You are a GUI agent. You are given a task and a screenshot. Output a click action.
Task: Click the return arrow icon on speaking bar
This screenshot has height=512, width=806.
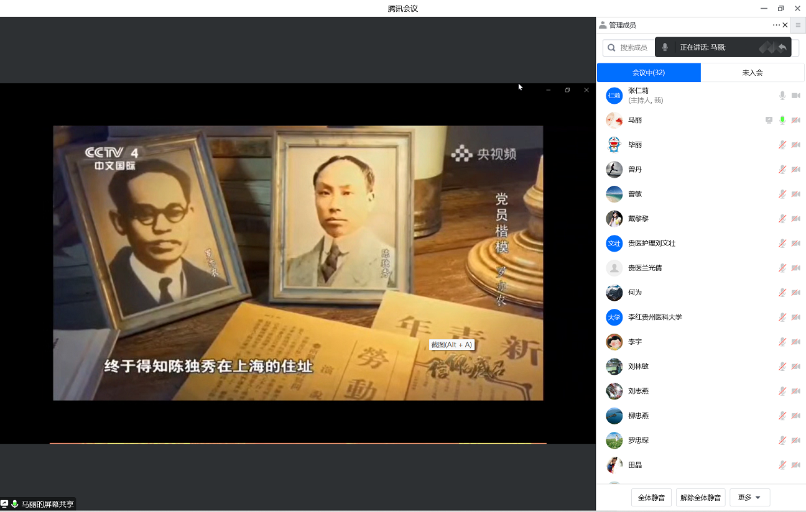(782, 47)
